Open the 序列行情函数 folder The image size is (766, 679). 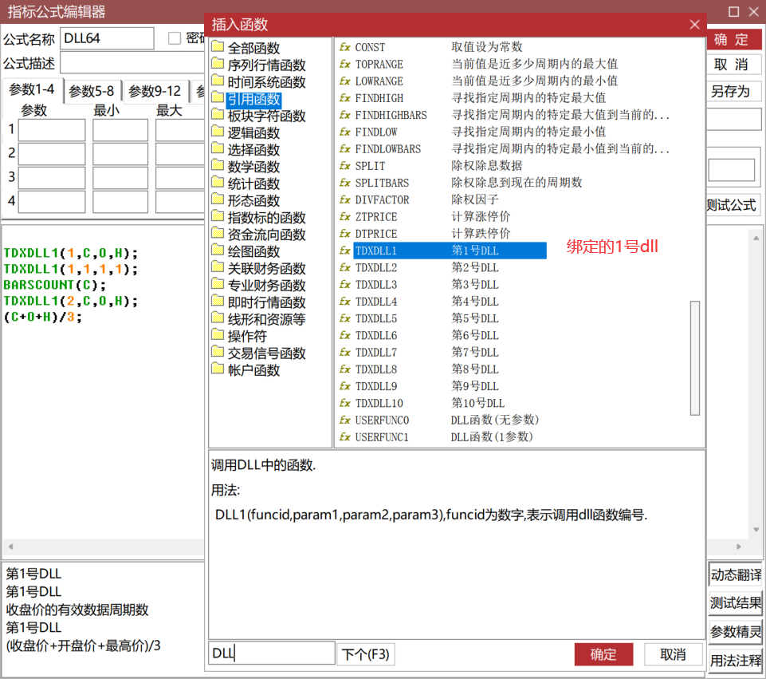click(x=259, y=65)
